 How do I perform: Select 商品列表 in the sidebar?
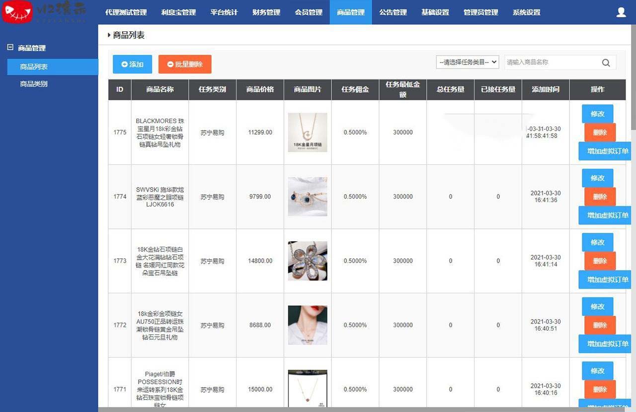[x=34, y=67]
